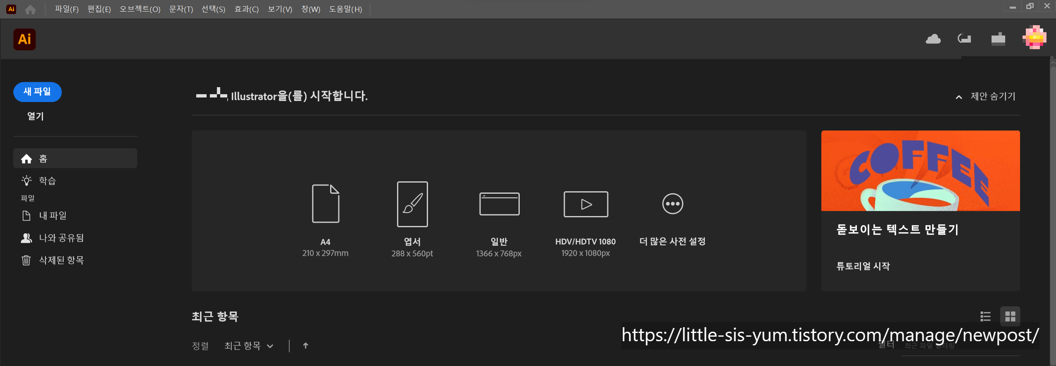
Task: Open the 파일(F) menu
Action: [x=67, y=9]
